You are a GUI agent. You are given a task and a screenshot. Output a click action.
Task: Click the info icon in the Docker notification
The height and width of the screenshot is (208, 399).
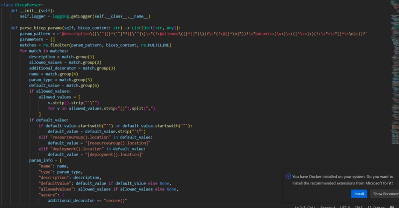tap(289, 176)
